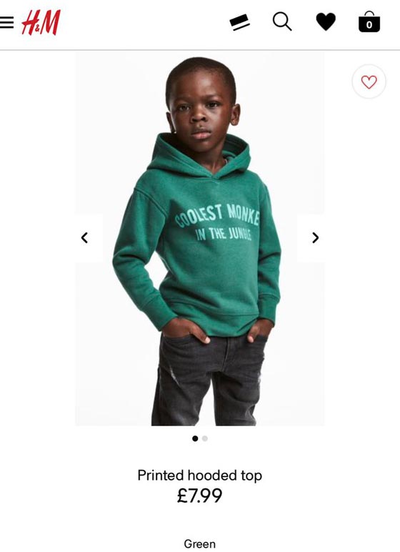Show next product image with right chevron
The image size is (400, 552).
[315, 237]
